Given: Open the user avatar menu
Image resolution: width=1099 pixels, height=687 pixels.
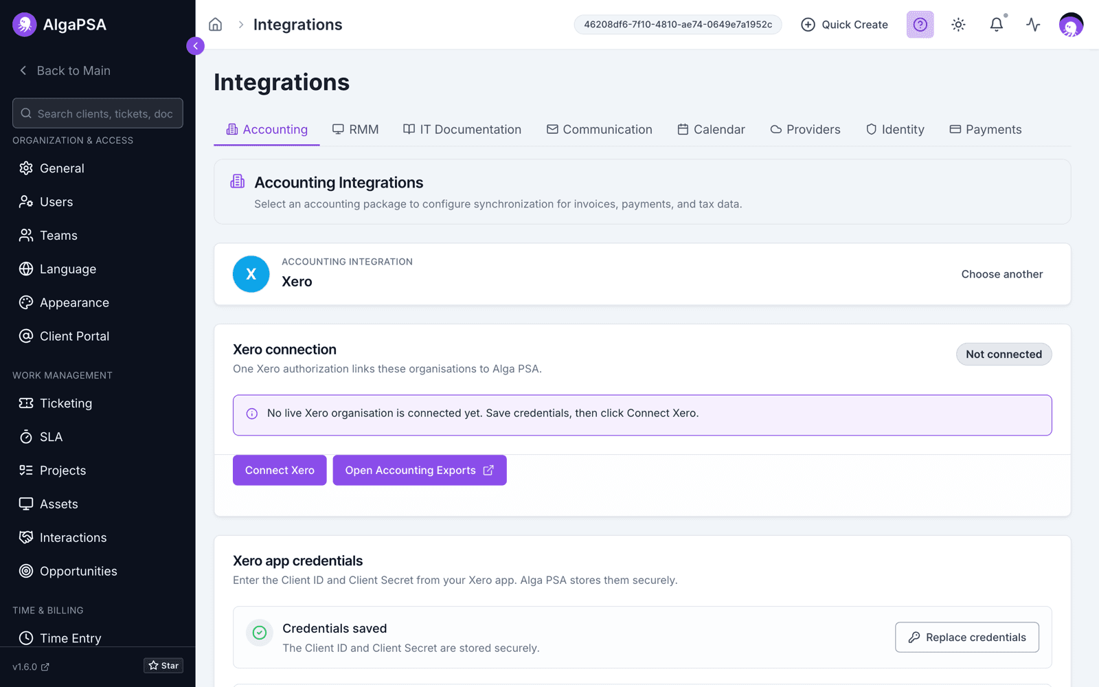Looking at the screenshot, I should (1071, 25).
